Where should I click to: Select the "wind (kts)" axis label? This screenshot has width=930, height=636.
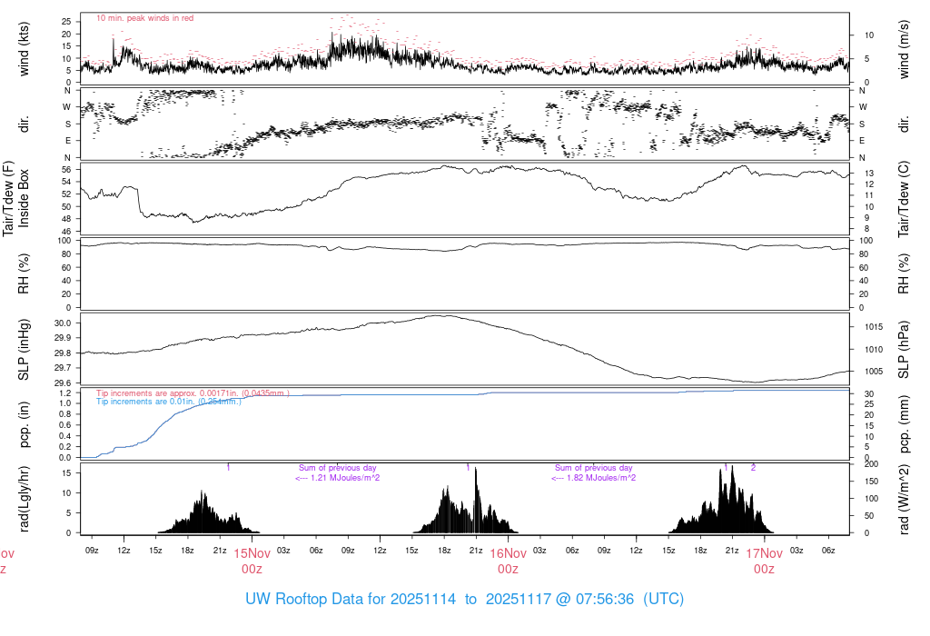click(x=24, y=49)
